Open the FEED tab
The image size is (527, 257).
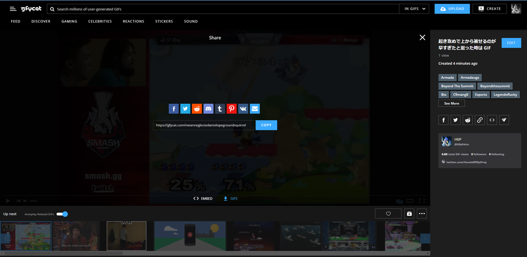tap(16, 21)
